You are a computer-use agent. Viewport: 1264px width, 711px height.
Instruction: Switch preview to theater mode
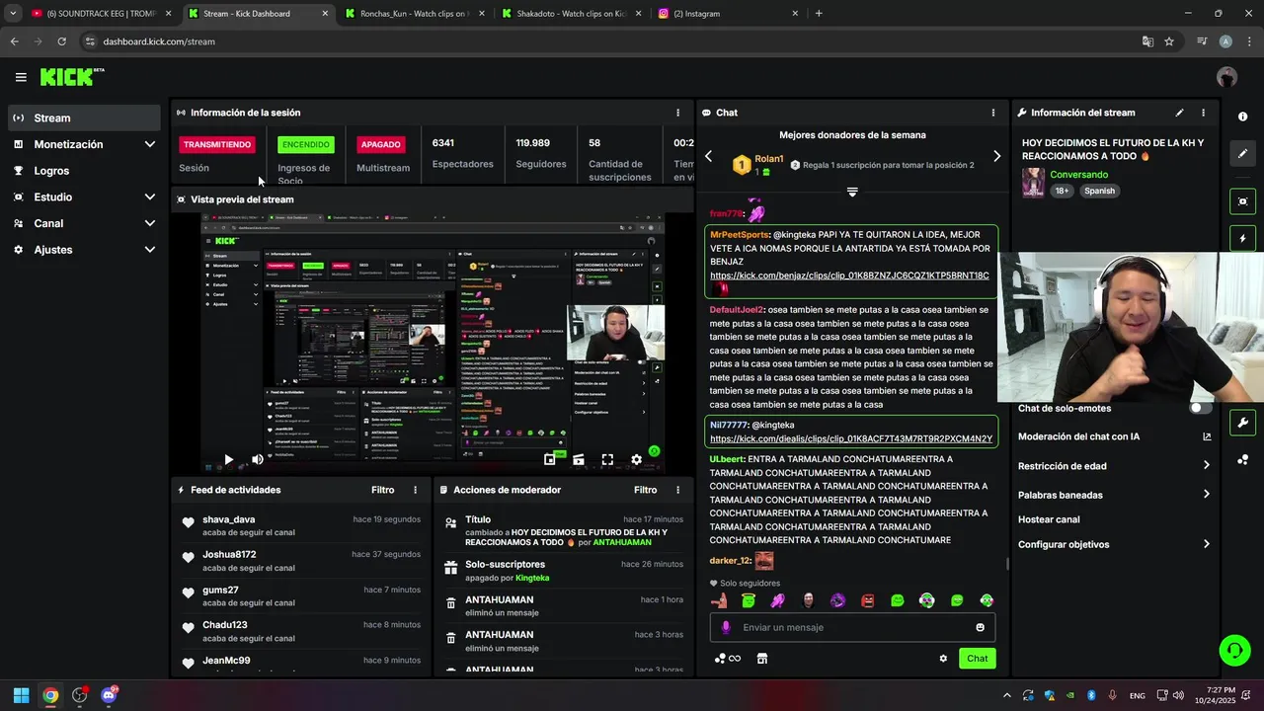pyautogui.click(x=579, y=459)
